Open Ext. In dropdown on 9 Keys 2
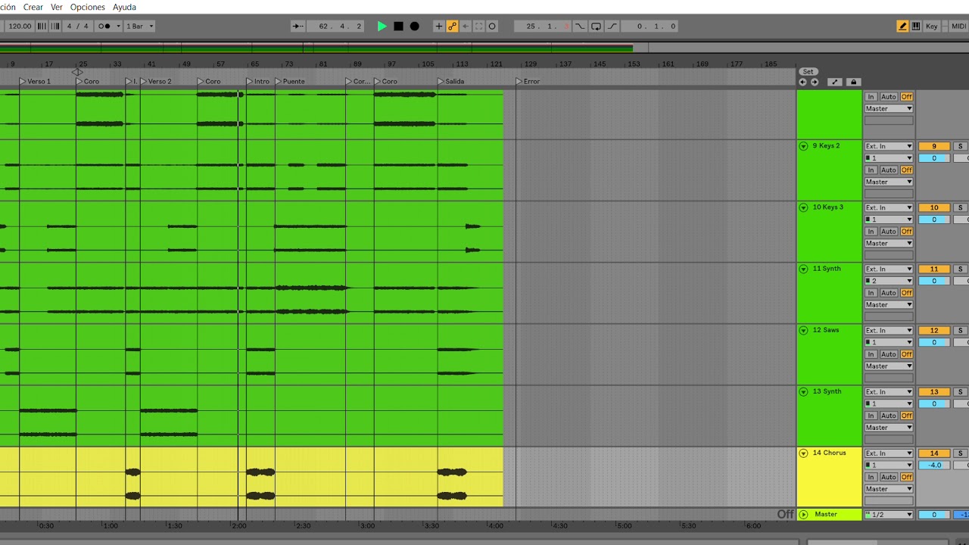Viewport: 969px width, 545px height. pos(889,146)
